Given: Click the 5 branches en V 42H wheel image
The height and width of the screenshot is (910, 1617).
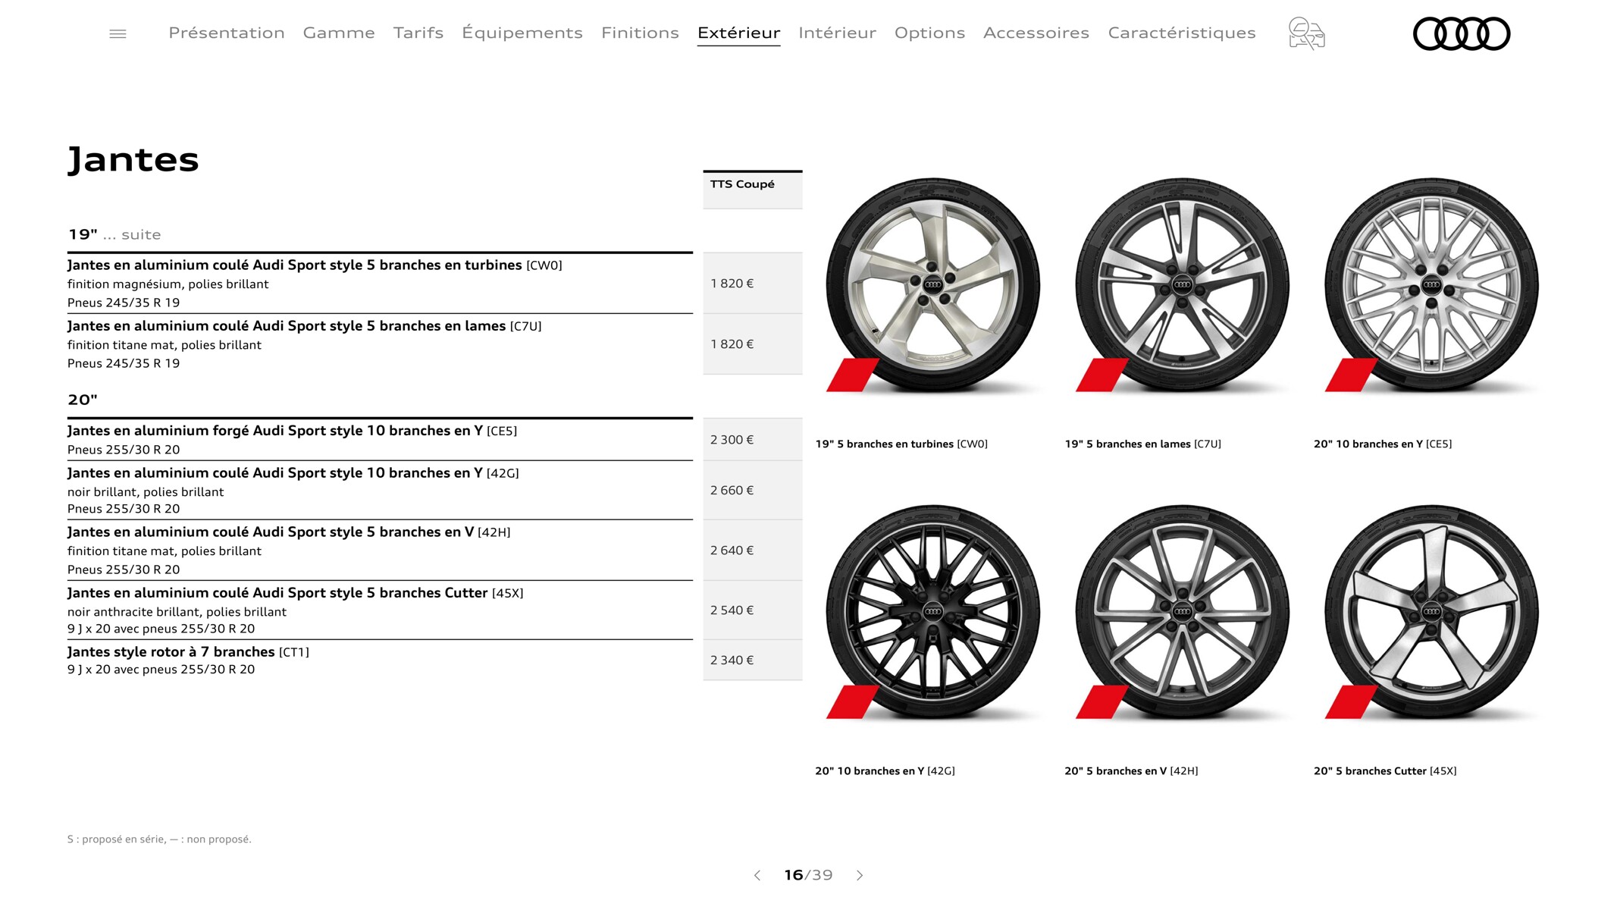Looking at the screenshot, I should (1182, 612).
